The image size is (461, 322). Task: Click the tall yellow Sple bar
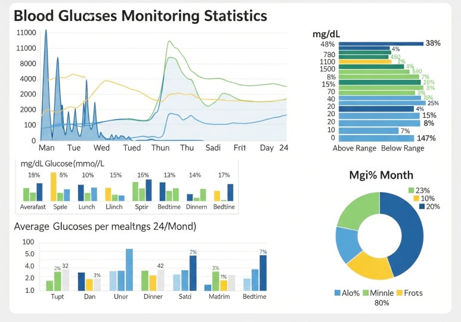point(53,186)
